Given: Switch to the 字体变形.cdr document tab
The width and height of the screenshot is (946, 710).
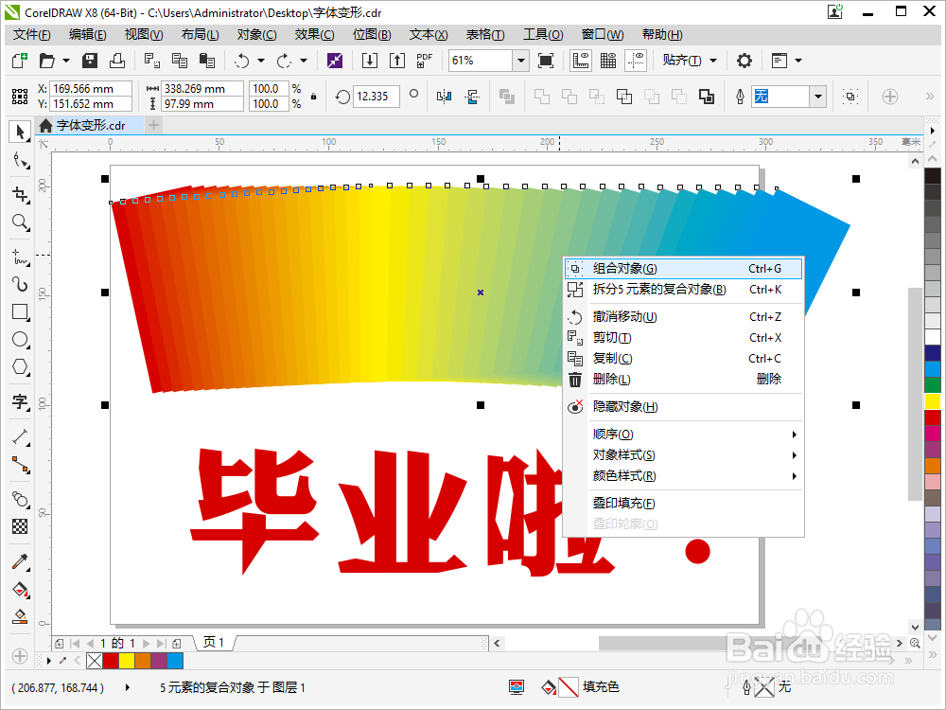Looking at the screenshot, I should (91, 126).
